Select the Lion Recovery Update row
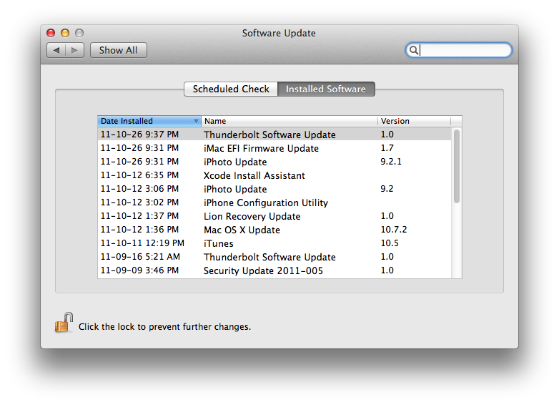The height and width of the screenshot is (405, 559). click(274, 216)
